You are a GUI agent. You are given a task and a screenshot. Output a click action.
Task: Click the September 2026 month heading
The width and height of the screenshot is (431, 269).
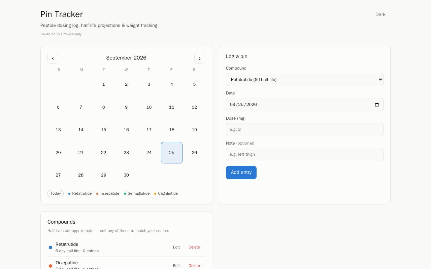(x=126, y=58)
